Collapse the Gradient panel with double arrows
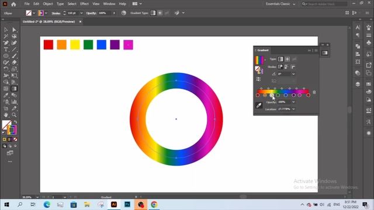 tap(309, 51)
